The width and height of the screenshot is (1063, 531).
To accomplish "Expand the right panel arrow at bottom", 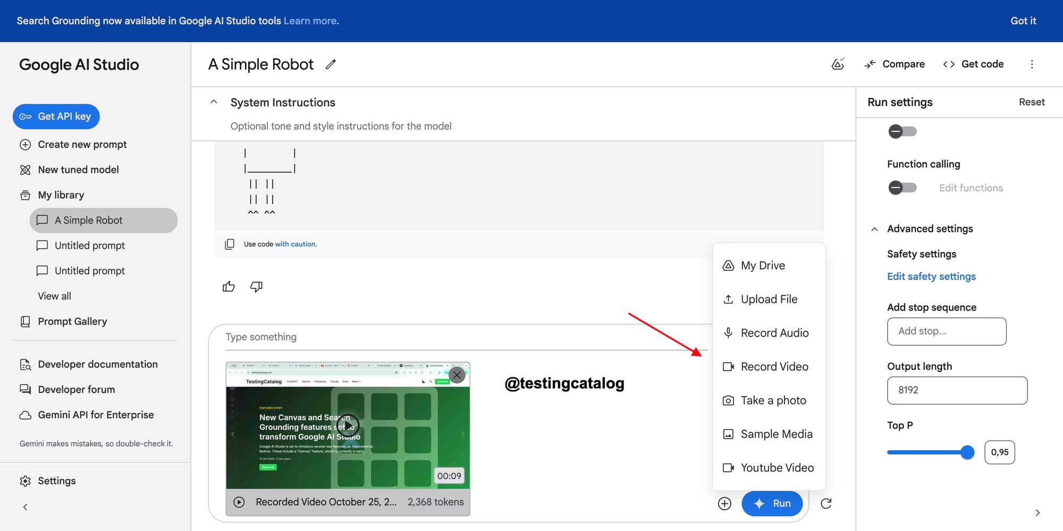I will point(1037,512).
